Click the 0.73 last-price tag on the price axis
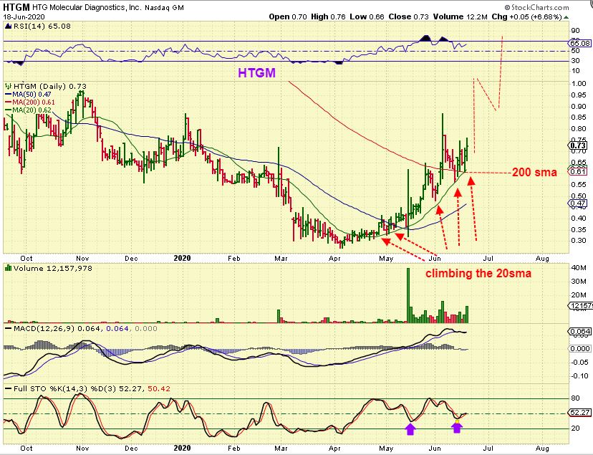 click(577, 145)
